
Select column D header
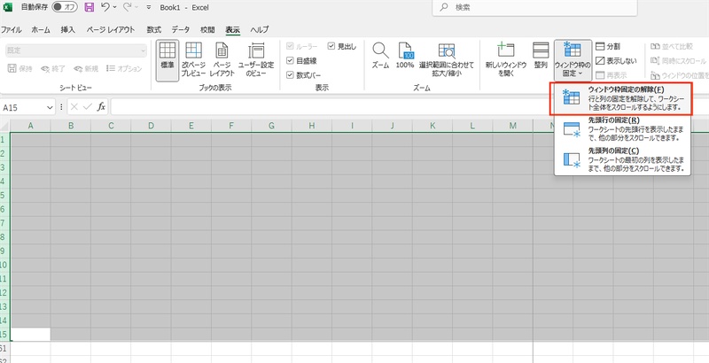[x=151, y=126]
